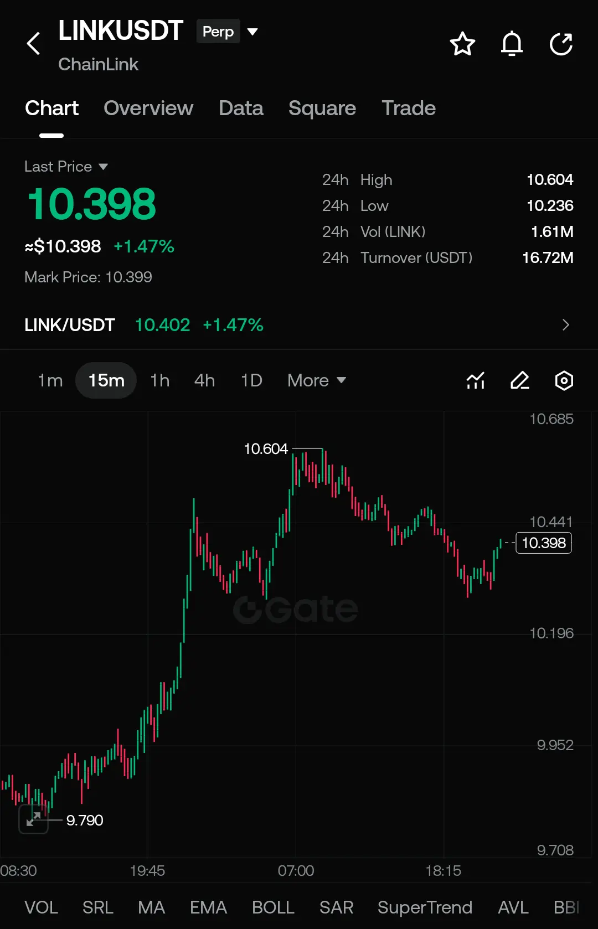Select 15m timeframe
The height and width of the screenshot is (929, 598).
click(106, 380)
